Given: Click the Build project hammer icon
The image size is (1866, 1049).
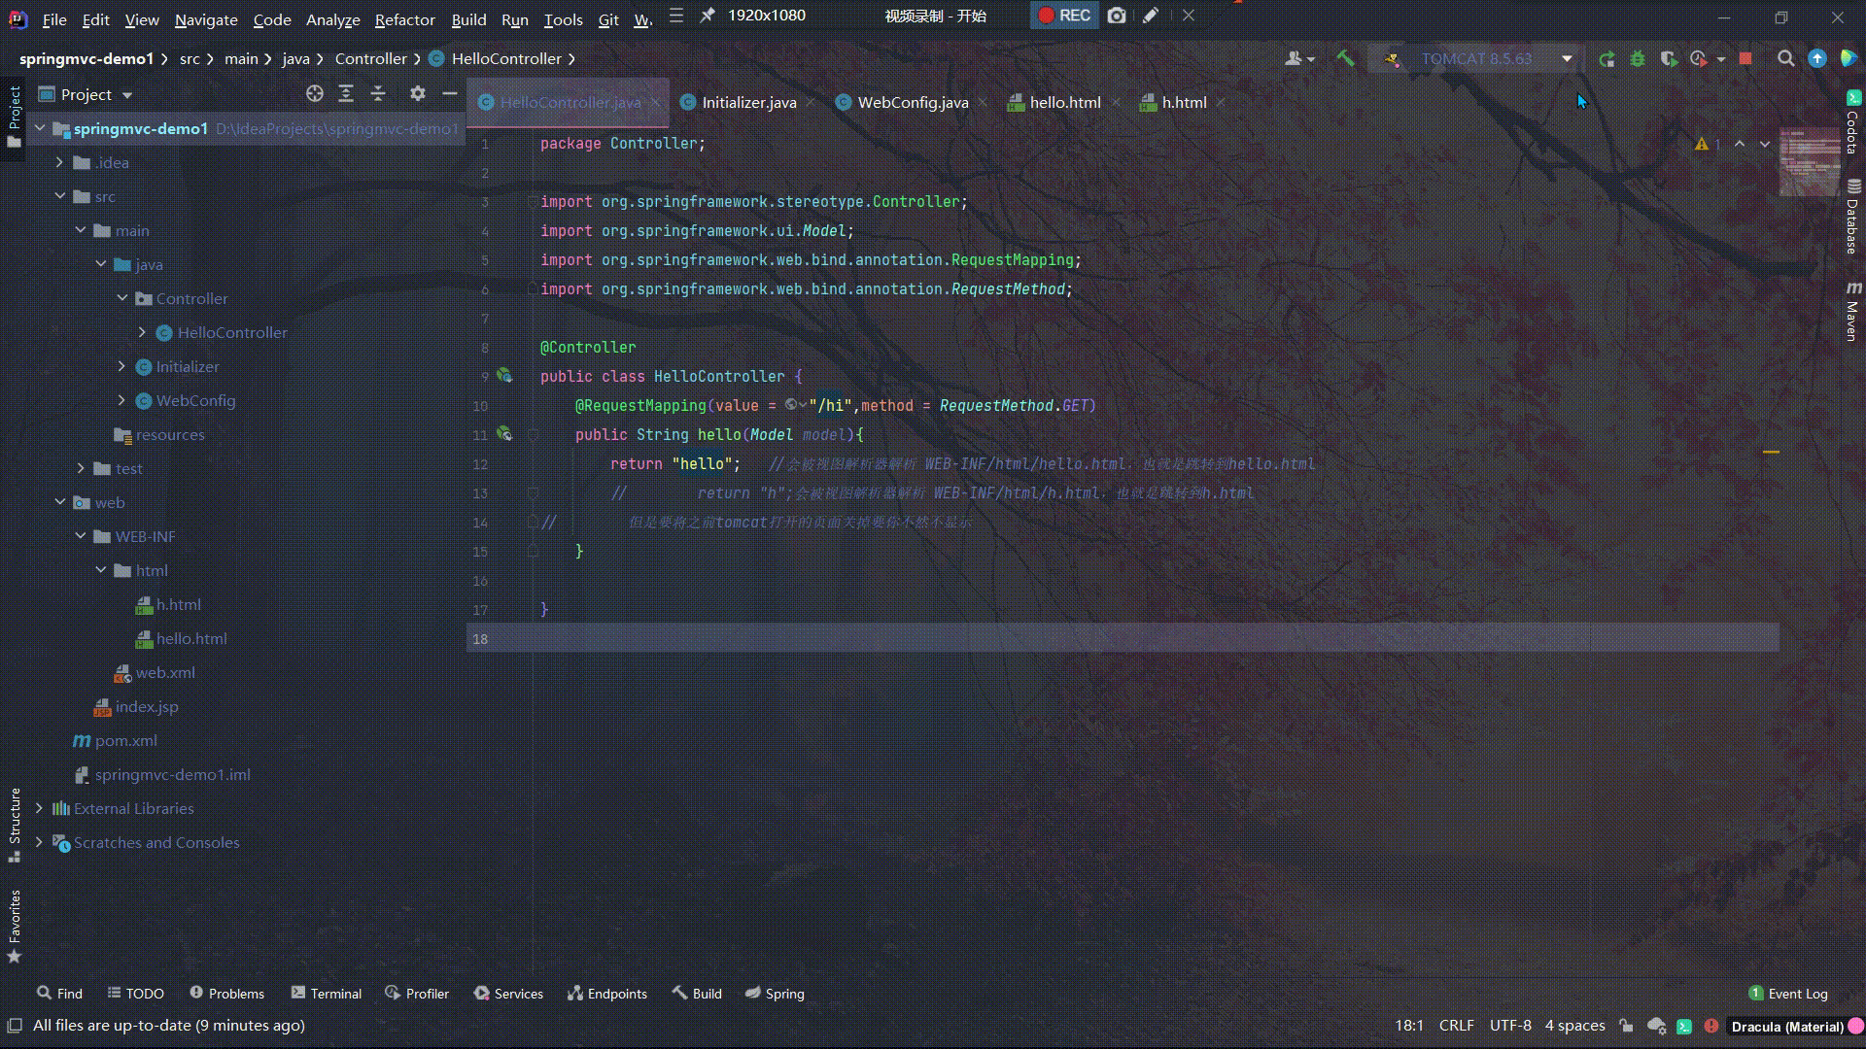Looking at the screenshot, I should (1345, 58).
